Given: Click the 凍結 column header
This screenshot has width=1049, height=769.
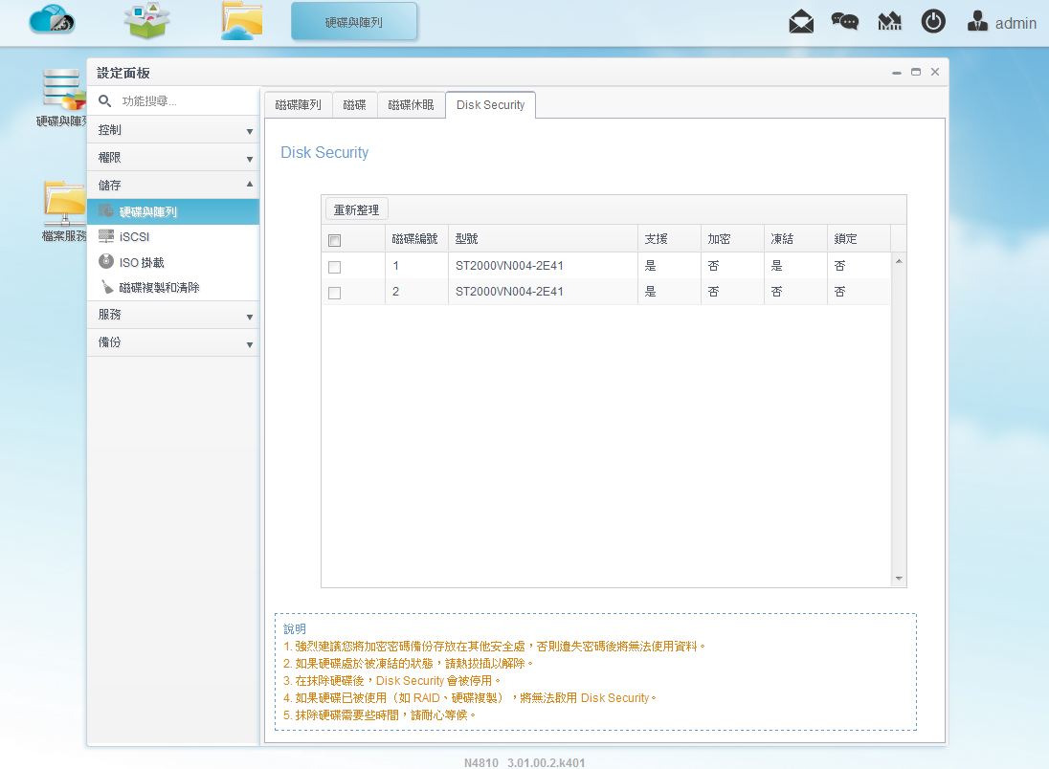Looking at the screenshot, I should 795,239.
